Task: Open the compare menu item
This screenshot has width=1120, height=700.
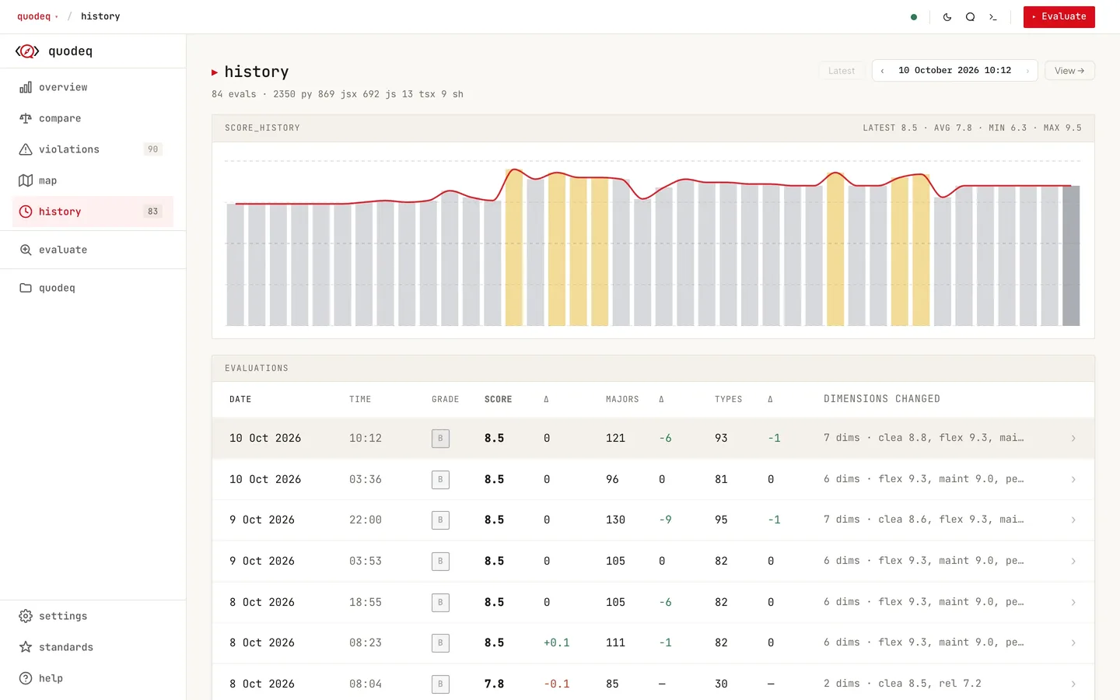Action: [93, 118]
